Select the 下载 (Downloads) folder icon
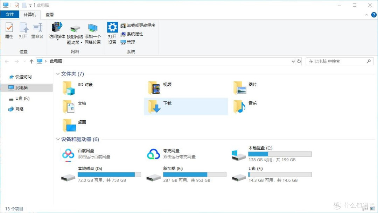The height and width of the screenshot is (213, 378). point(154,106)
